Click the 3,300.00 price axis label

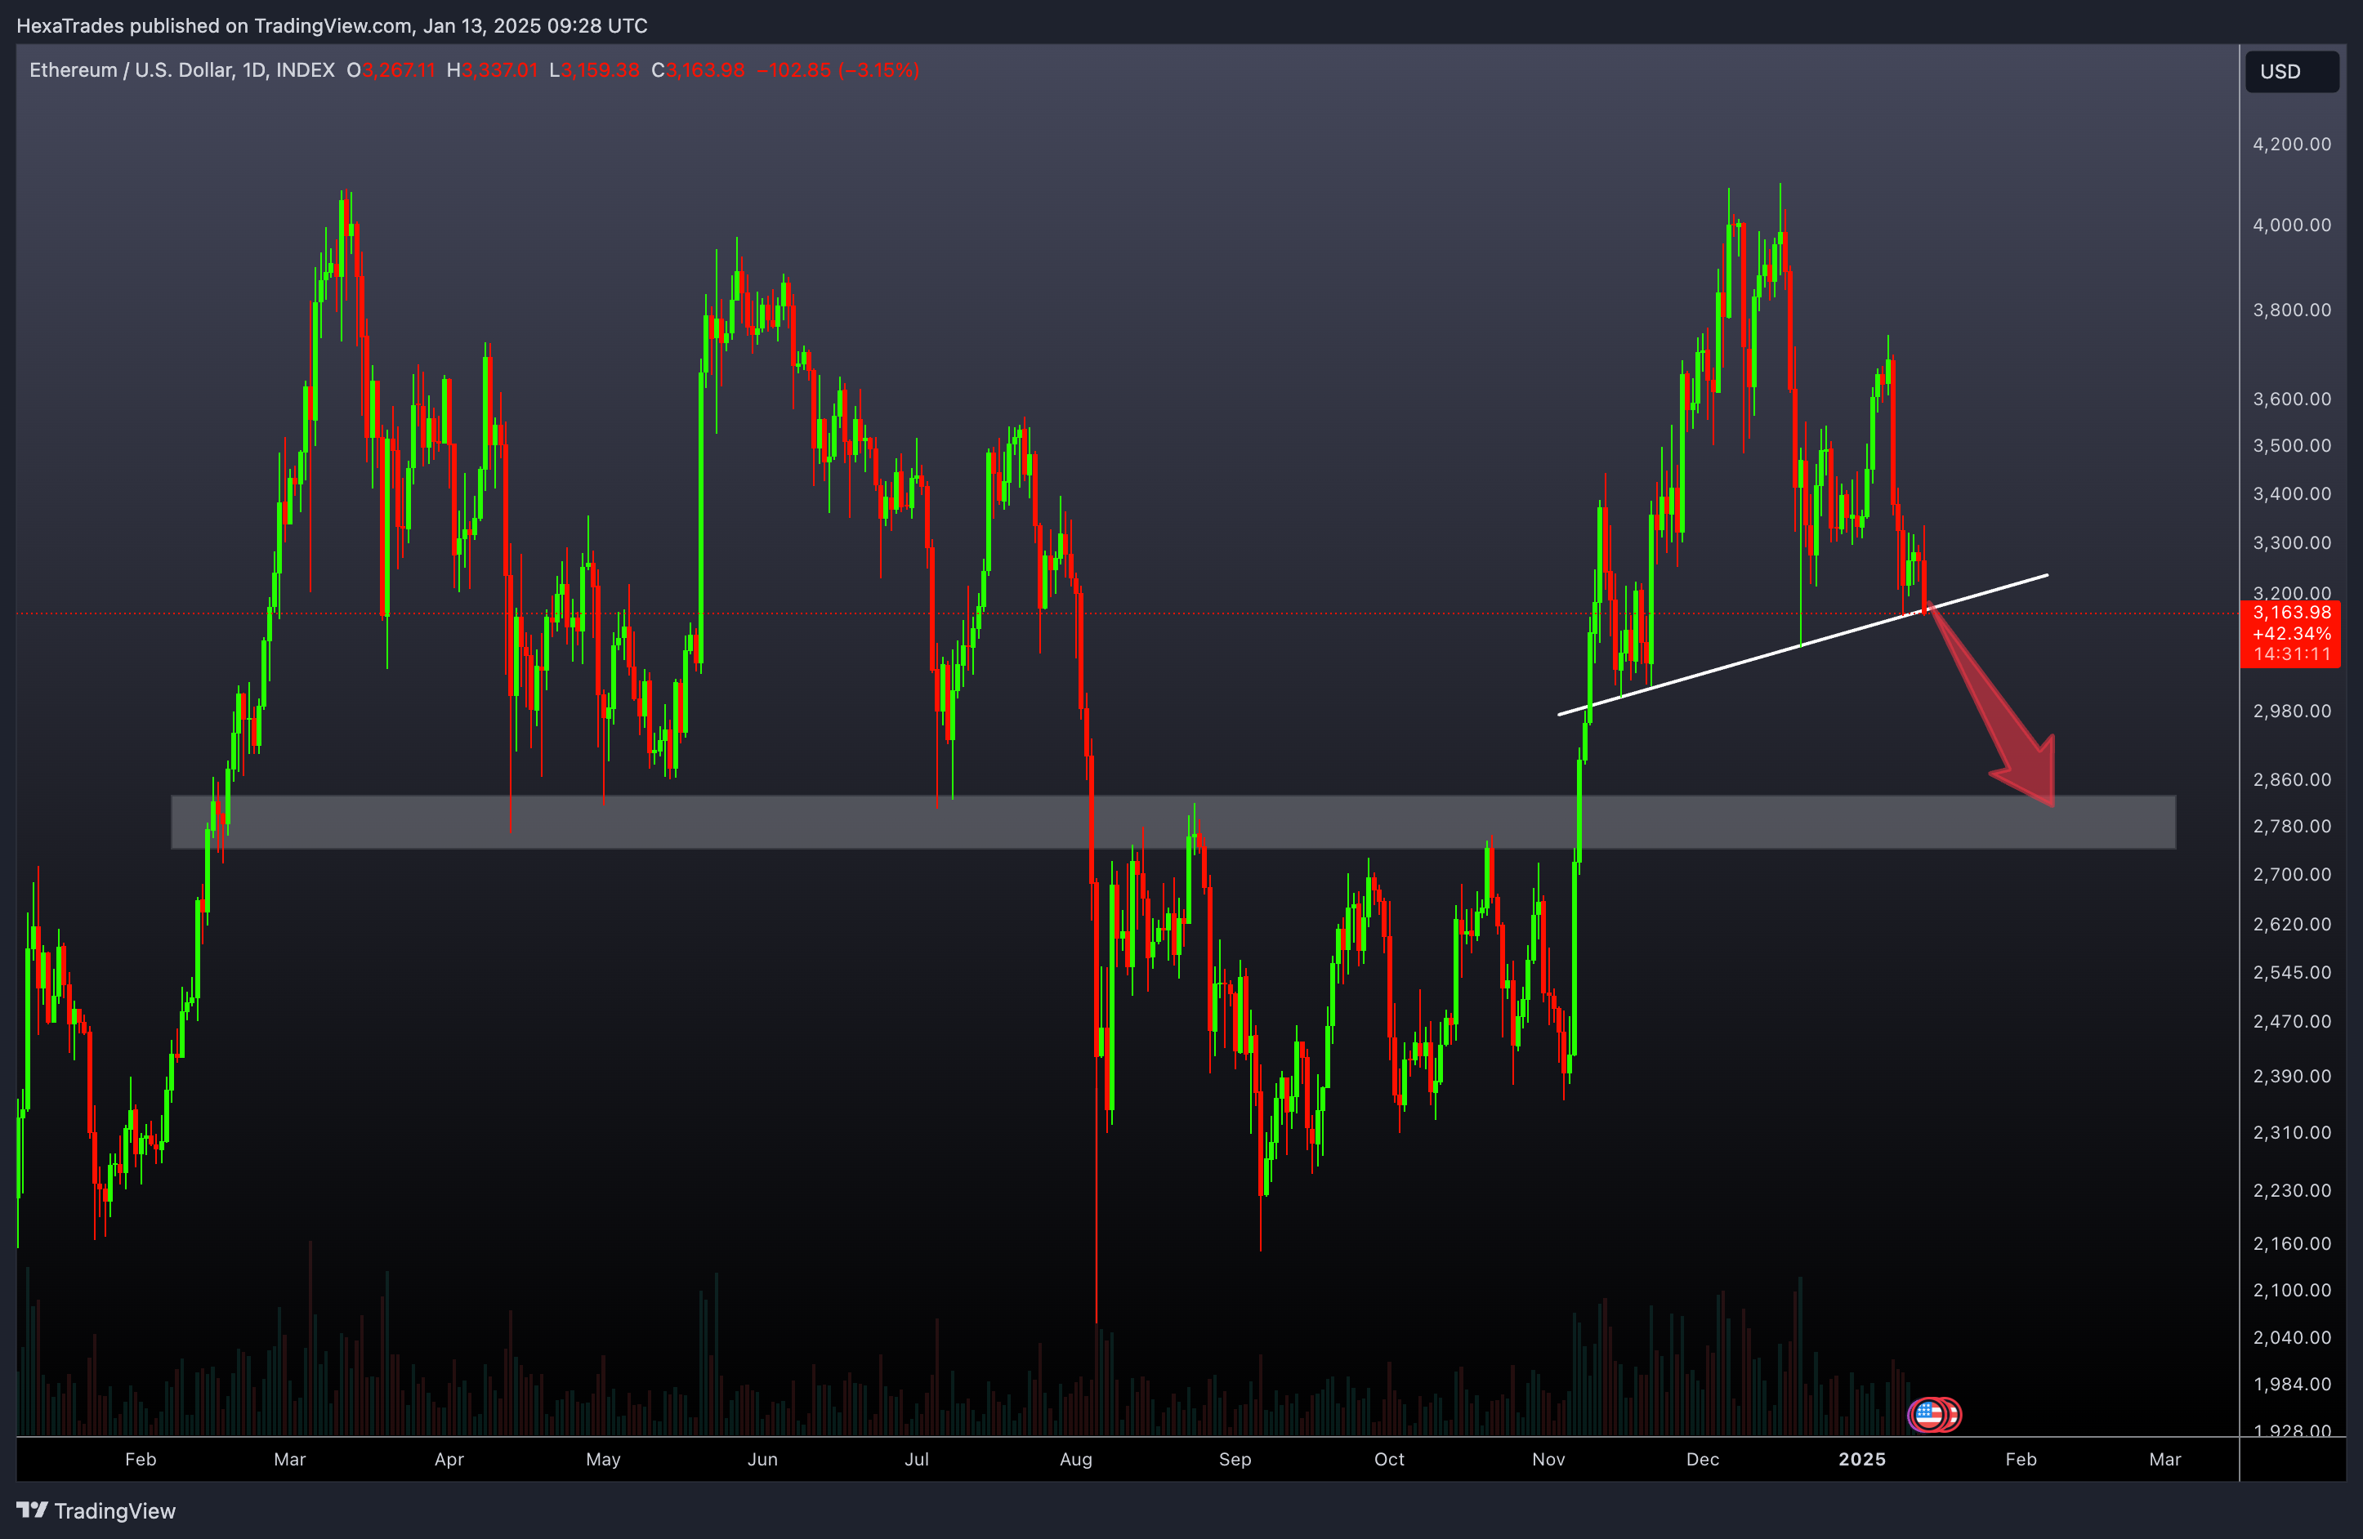[2292, 543]
